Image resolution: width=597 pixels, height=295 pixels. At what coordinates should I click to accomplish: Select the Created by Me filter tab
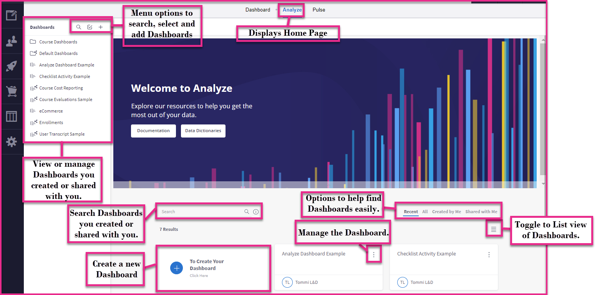446,212
